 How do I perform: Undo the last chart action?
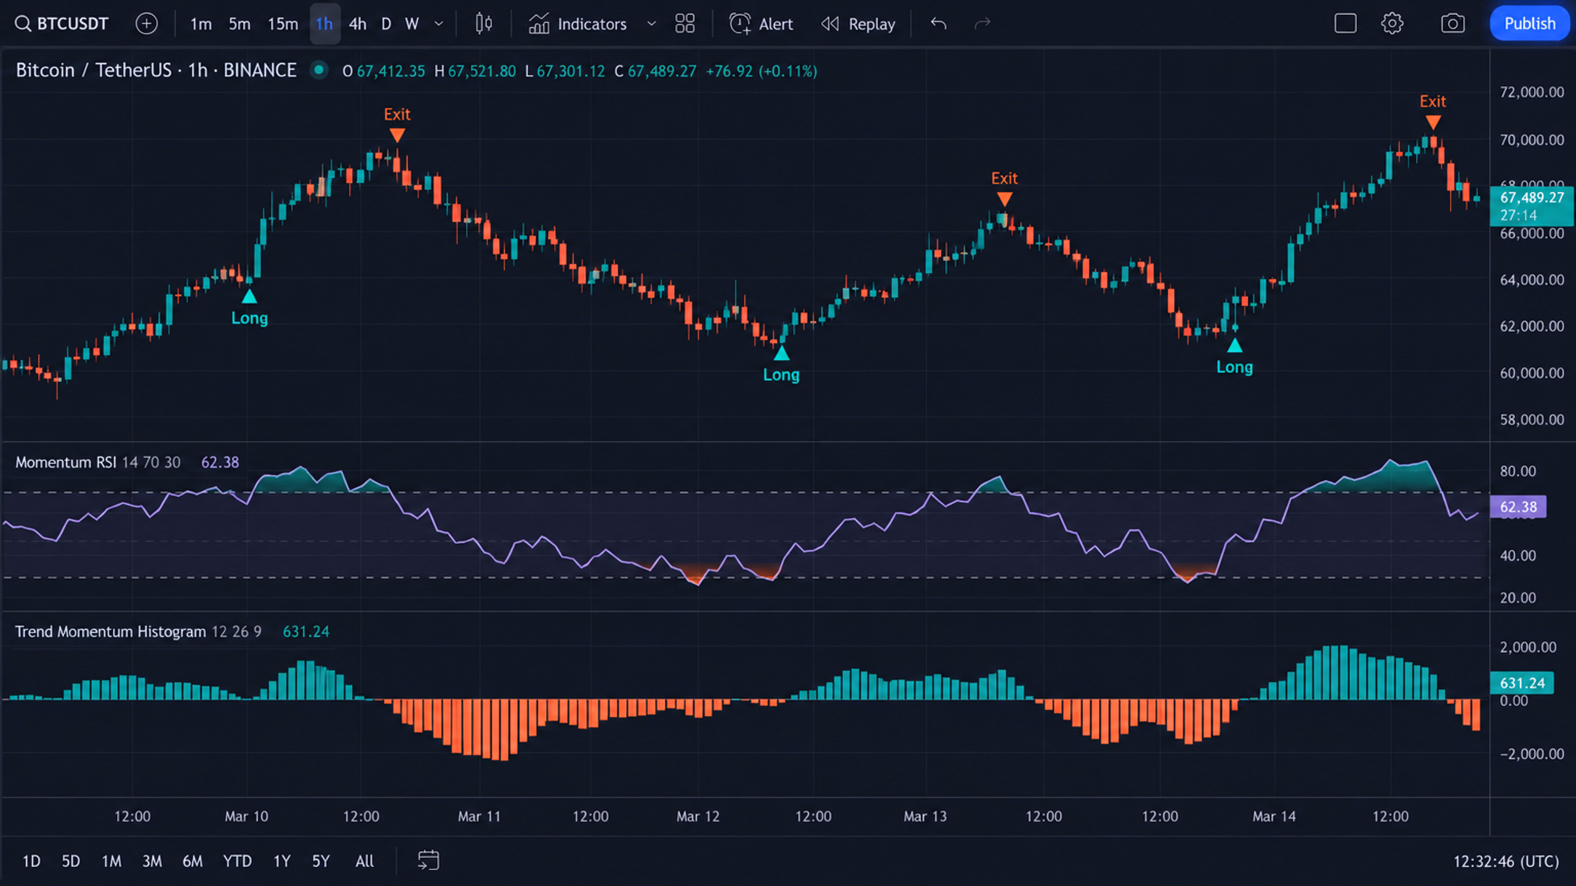click(938, 24)
